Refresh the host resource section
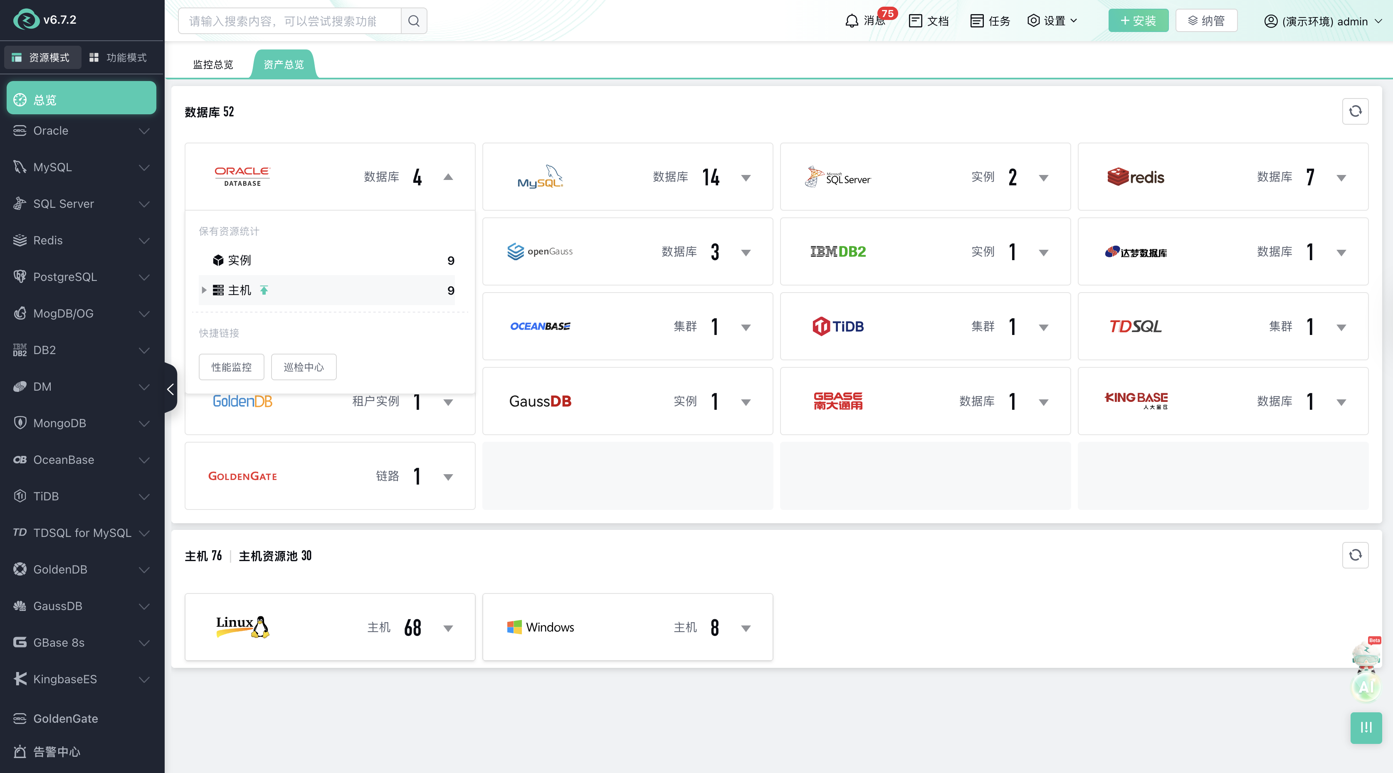The image size is (1393, 773). pos(1355,555)
